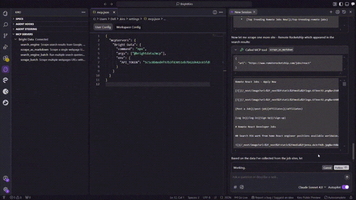The image size is (356, 200).
Task: Click the split editor icon
Action: point(215,12)
